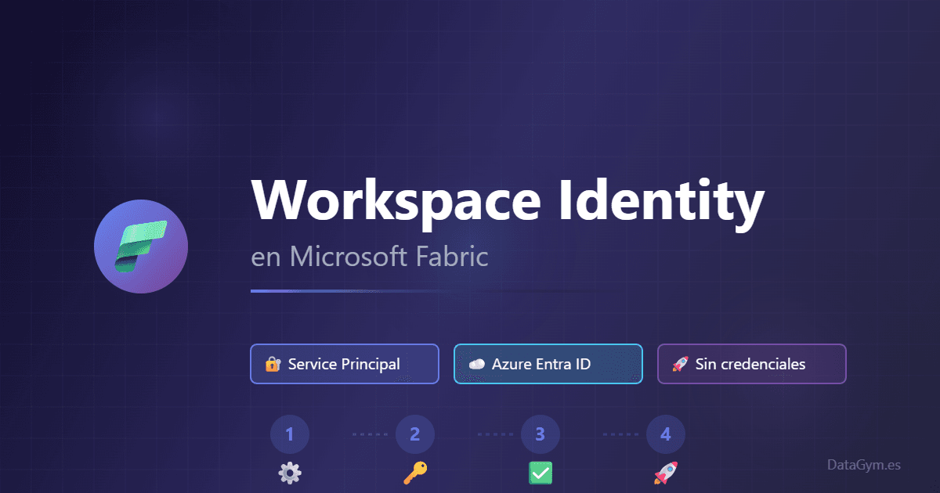
Task: Click the green checkmark icon under step 3
Action: [540, 473]
